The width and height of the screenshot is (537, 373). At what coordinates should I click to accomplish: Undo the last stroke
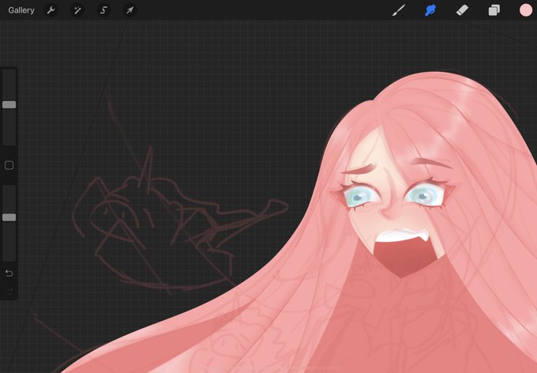(9, 273)
